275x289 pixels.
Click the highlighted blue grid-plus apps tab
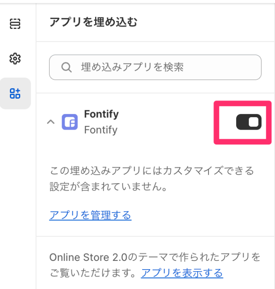(x=15, y=93)
